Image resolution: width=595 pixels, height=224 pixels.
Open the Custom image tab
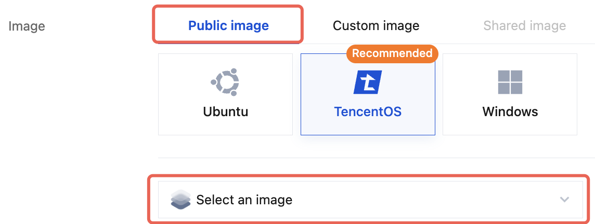pos(376,25)
